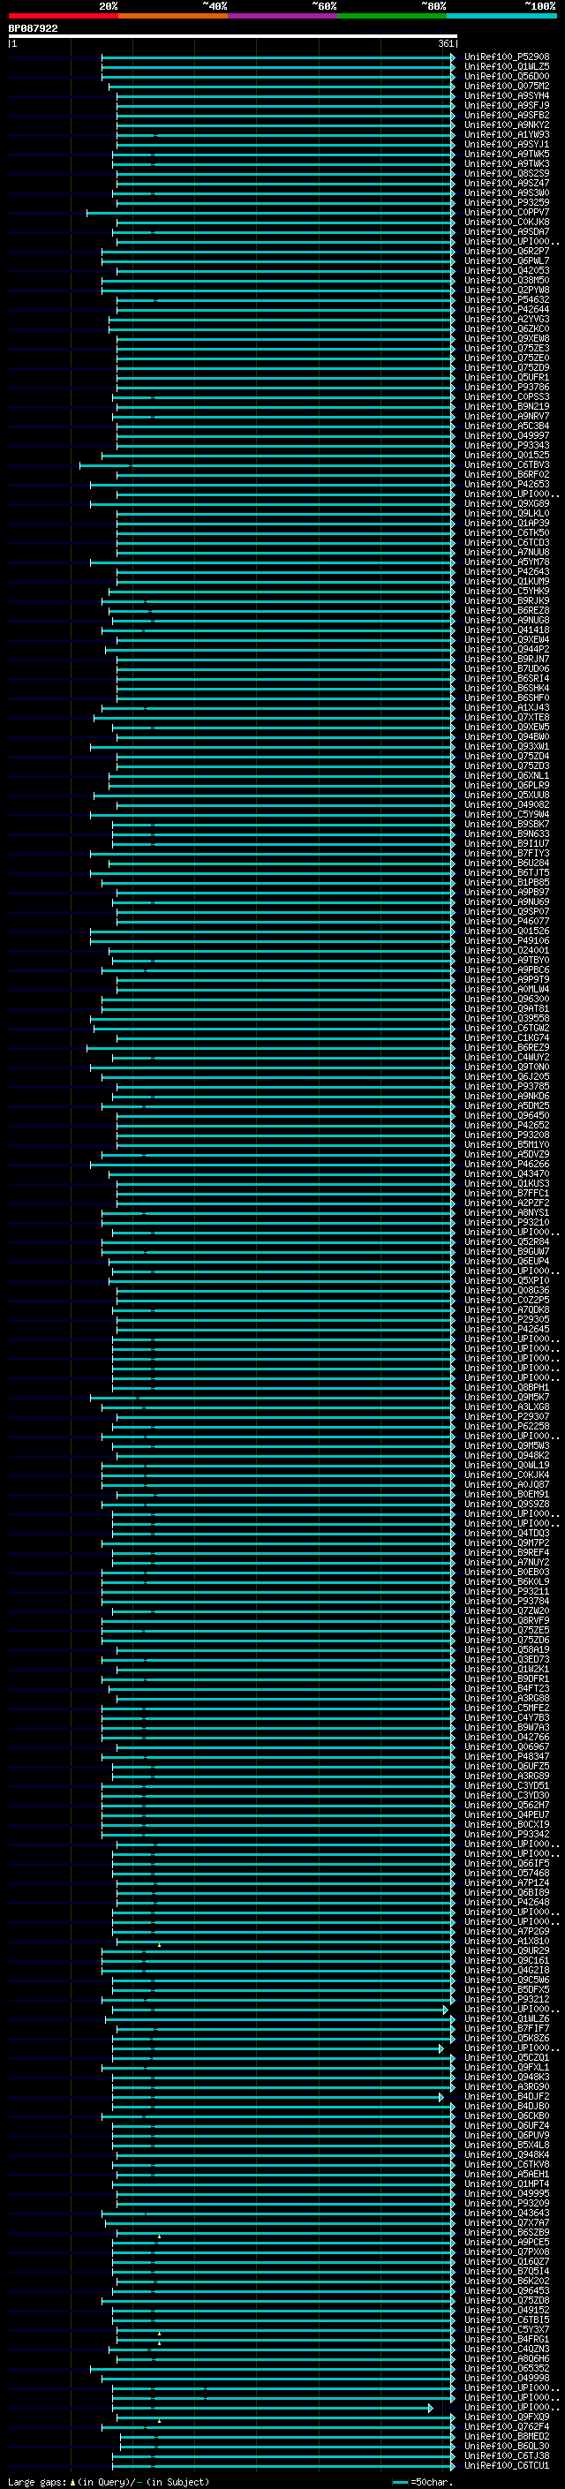Click the =50char. scale legend
This screenshot has width=565, height=2489.
[x=423, y=2481]
